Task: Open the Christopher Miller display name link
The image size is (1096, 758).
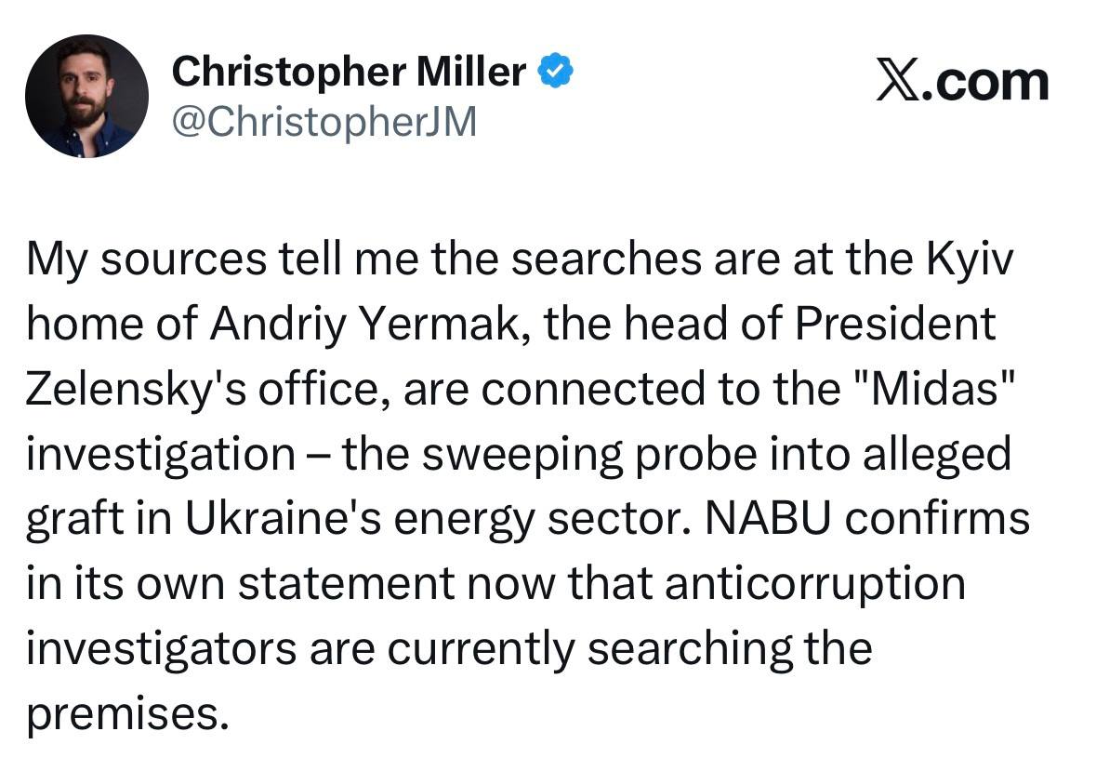Action: 349,72
